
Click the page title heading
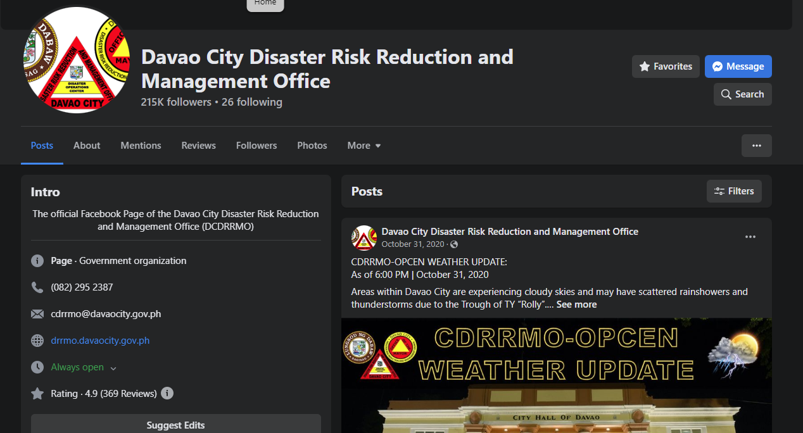point(327,69)
